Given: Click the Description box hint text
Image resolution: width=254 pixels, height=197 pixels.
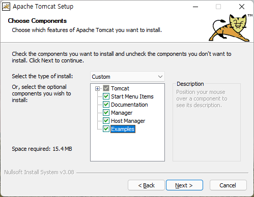Looking at the screenshot, I should pyautogui.click(x=202, y=98).
